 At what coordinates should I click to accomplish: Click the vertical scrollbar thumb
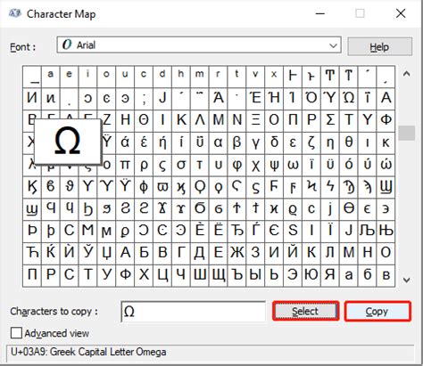pos(407,133)
